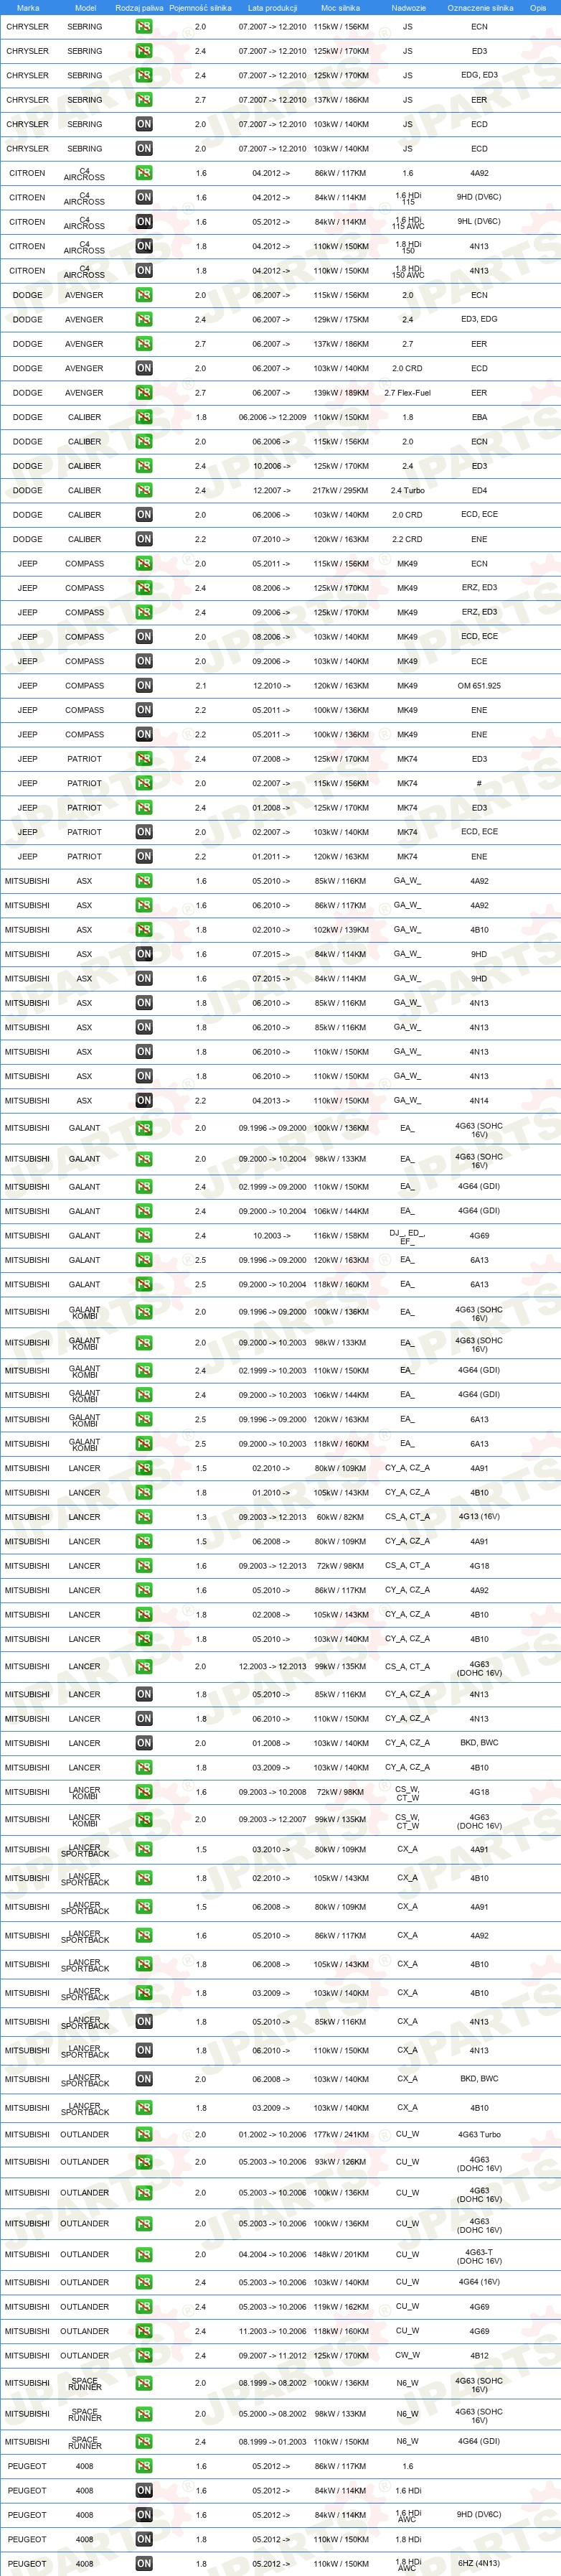The width and height of the screenshot is (561, 2576).
Task: Click petrol fuel icon for Citroen 4A92 row
Action: pyautogui.click(x=144, y=173)
